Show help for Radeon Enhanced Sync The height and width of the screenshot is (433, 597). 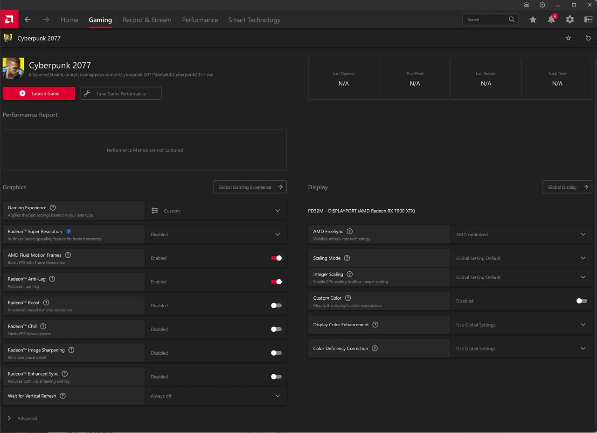65,374
